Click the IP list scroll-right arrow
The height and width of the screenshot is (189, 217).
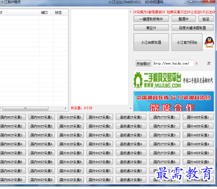tap(65, 108)
